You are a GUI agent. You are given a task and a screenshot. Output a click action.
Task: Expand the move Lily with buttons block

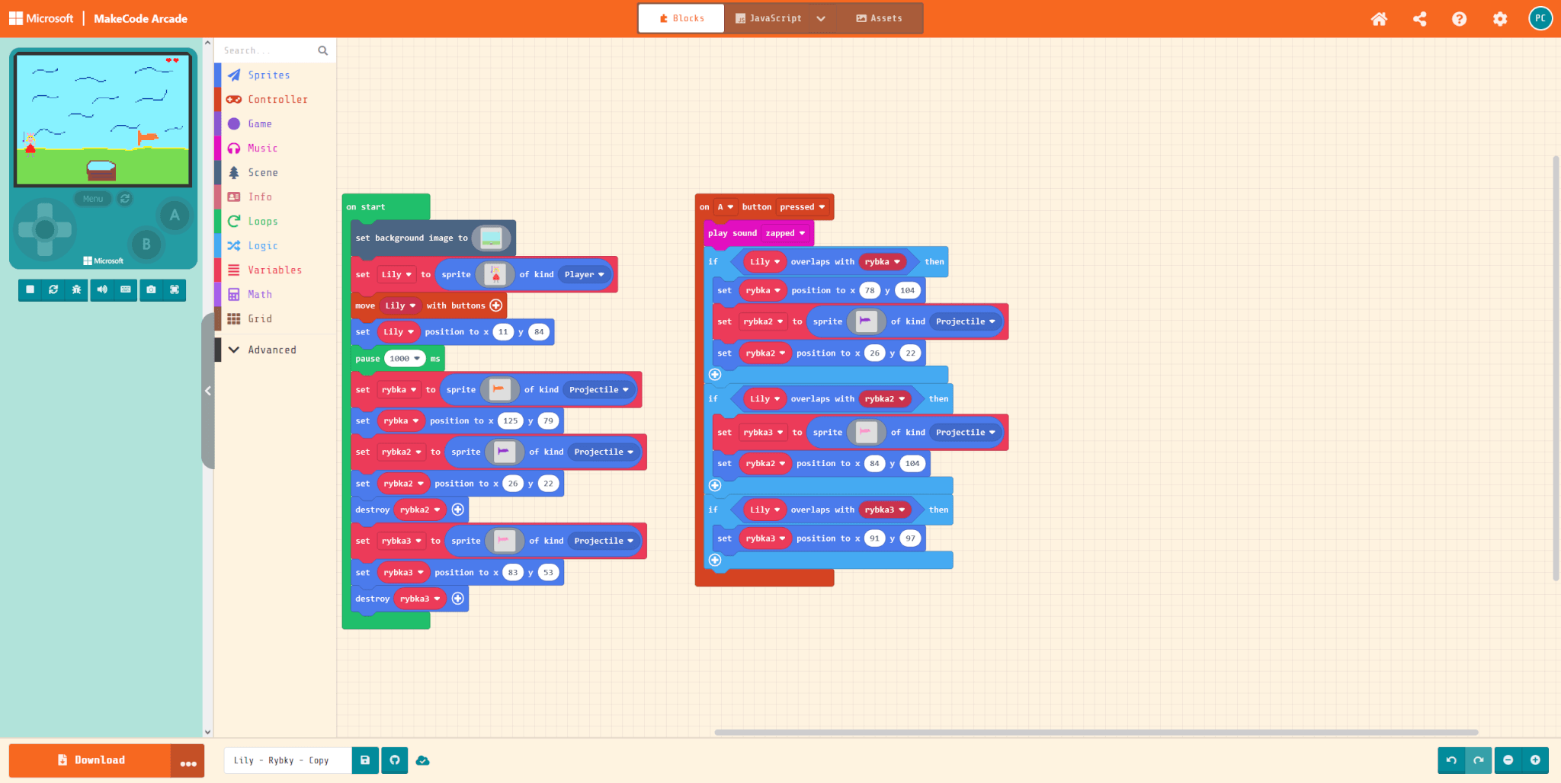496,305
